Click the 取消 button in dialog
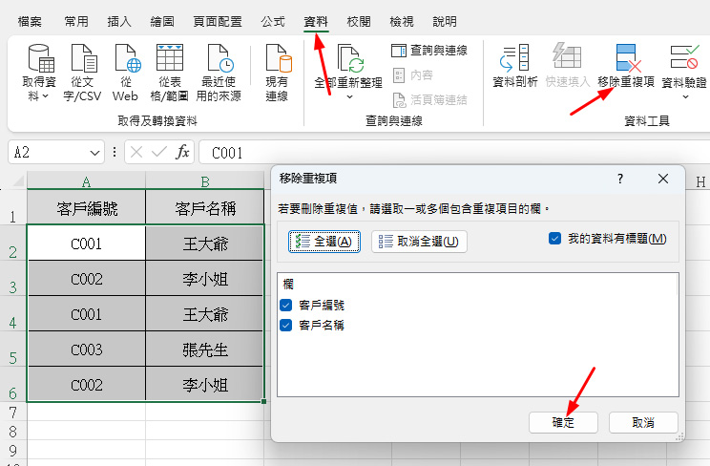 [643, 422]
